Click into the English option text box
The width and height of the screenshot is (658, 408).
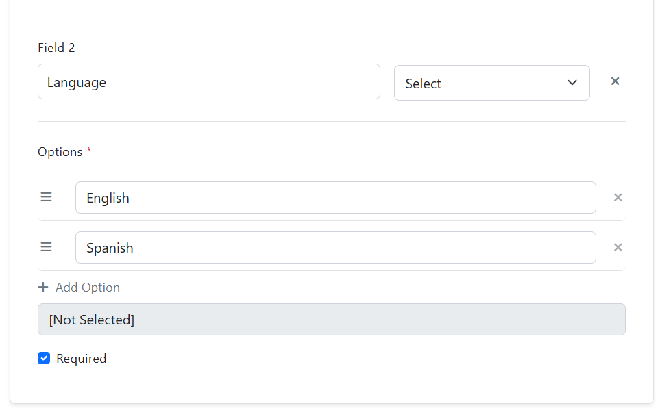(335, 198)
